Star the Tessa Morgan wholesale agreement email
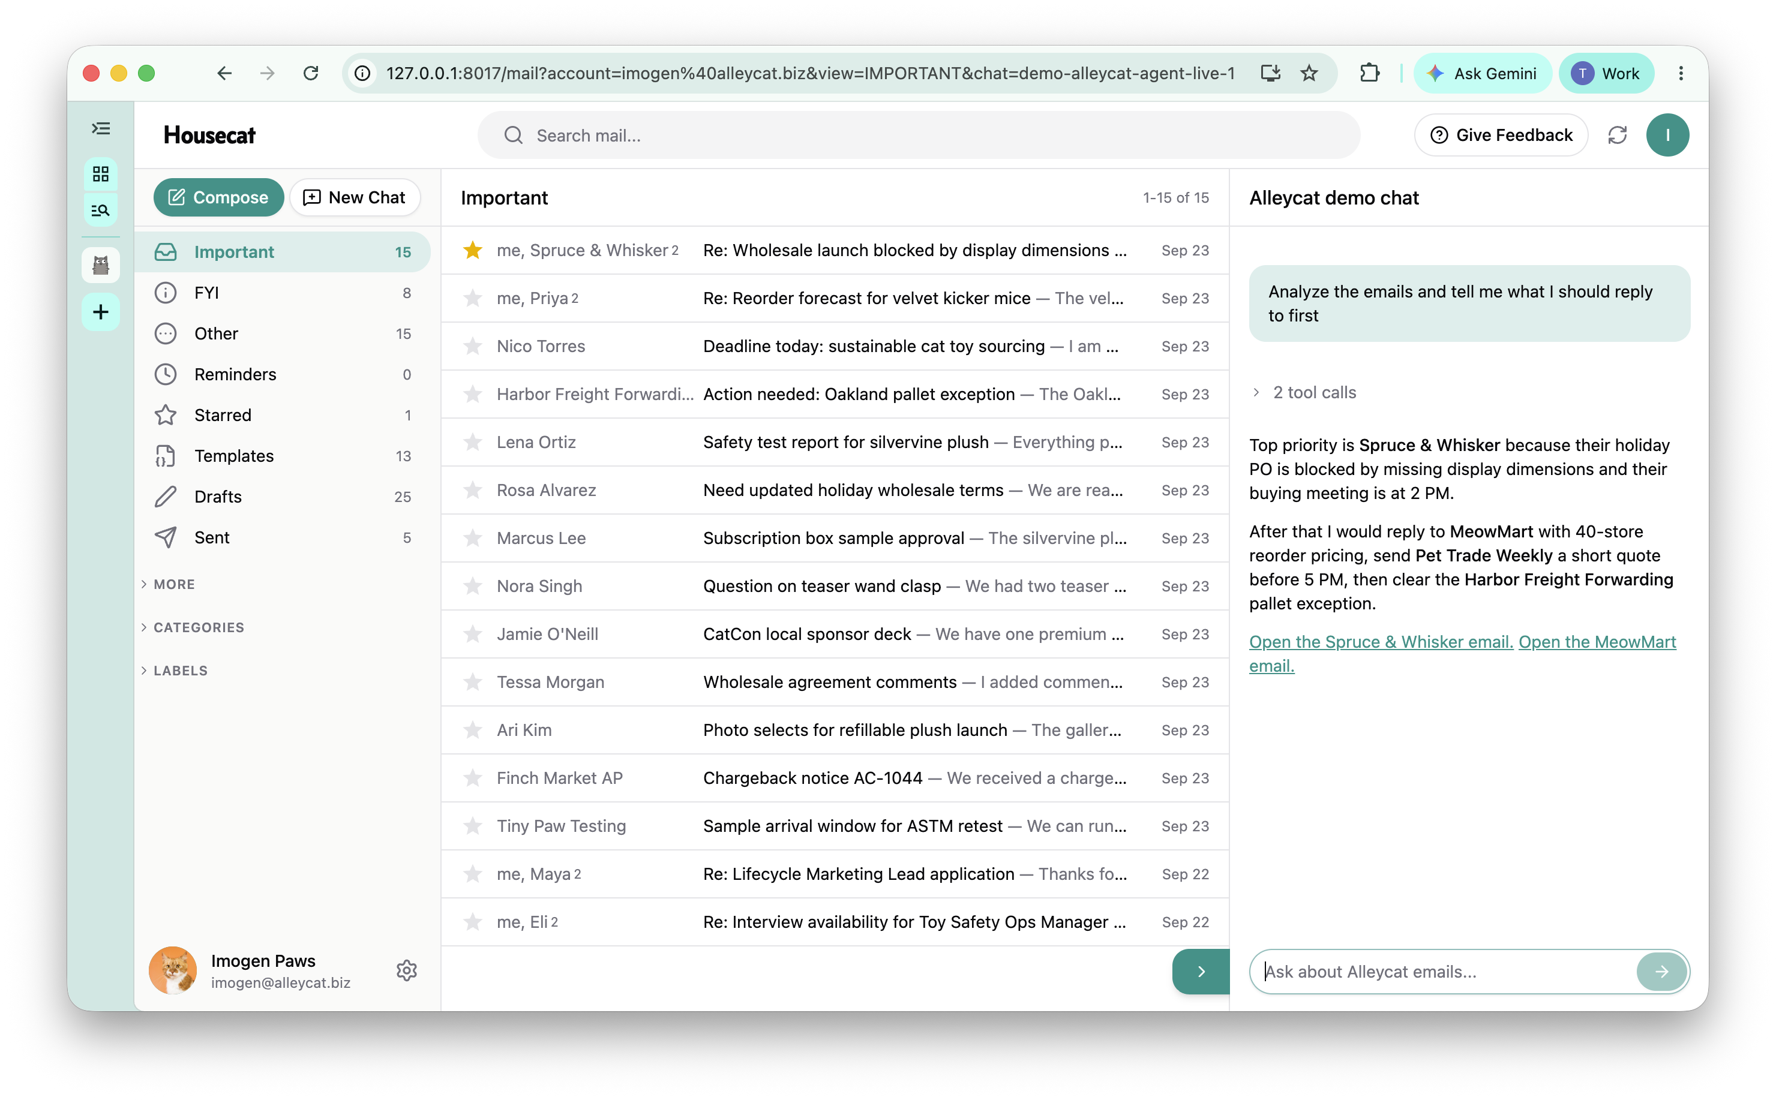Viewport: 1776px width, 1100px height. point(473,683)
